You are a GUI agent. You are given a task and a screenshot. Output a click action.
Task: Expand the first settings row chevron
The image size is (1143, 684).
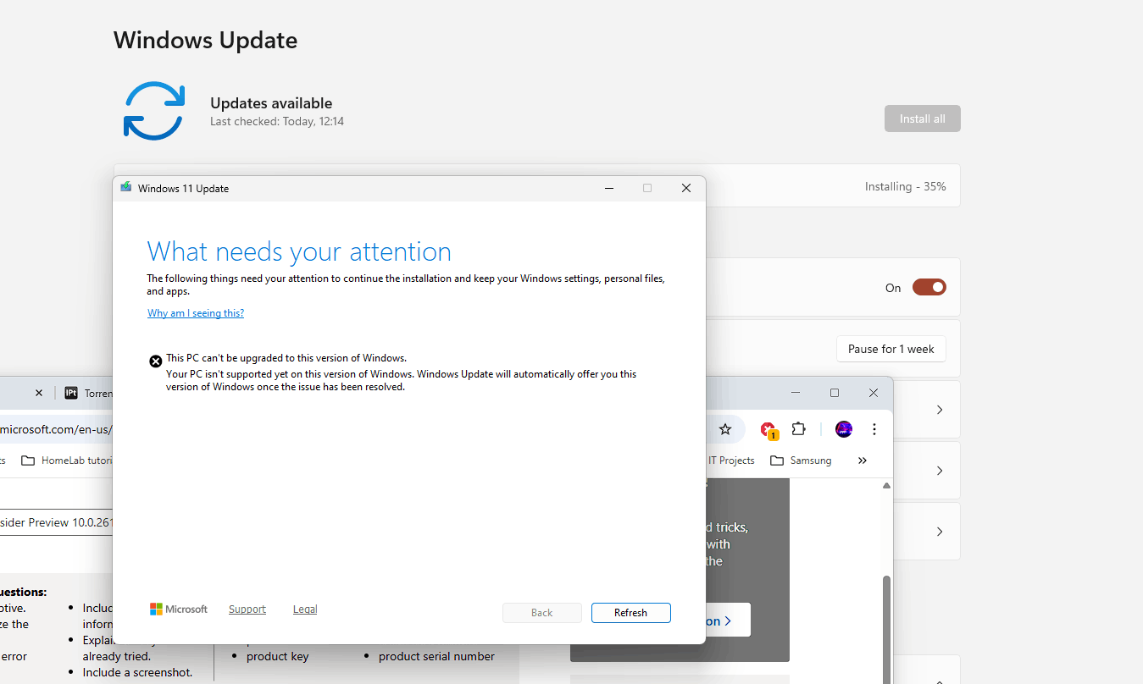939,410
